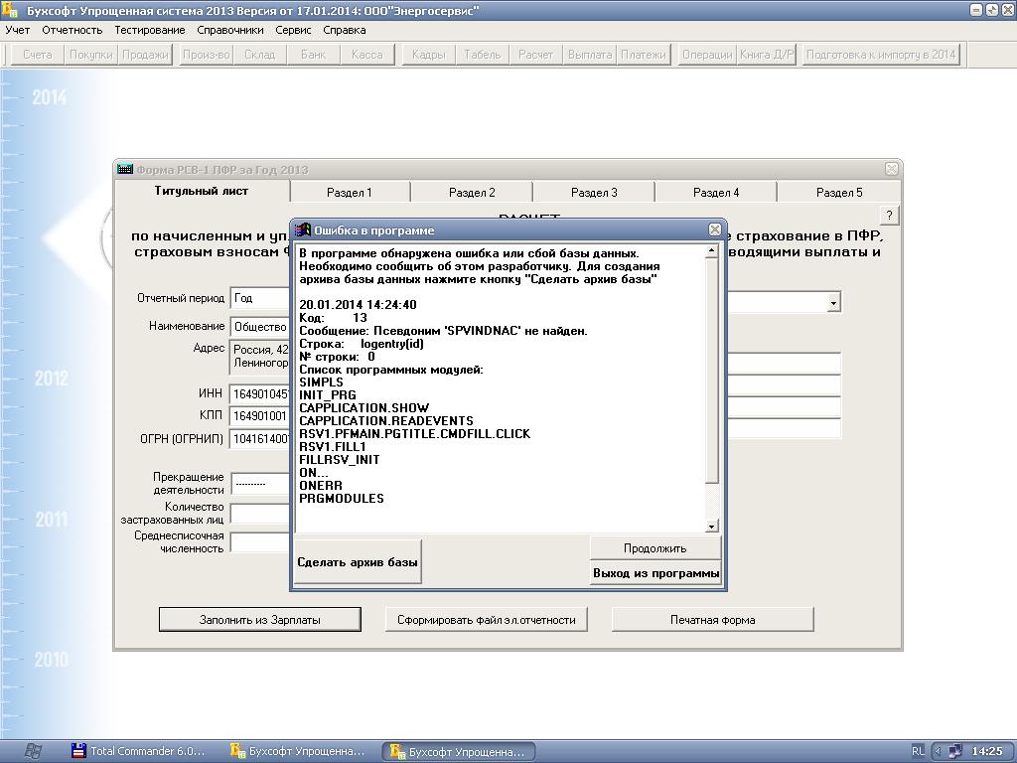This screenshot has height=763, width=1017.
Task: Expand the Отчетный период dropdown arrow
Action: tap(833, 302)
